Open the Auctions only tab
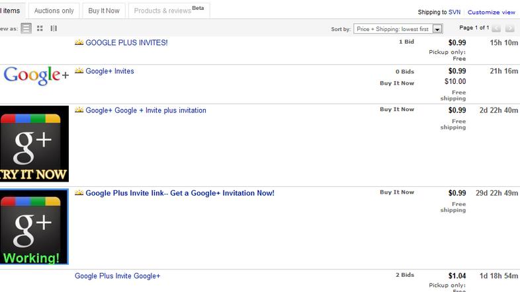 54,11
